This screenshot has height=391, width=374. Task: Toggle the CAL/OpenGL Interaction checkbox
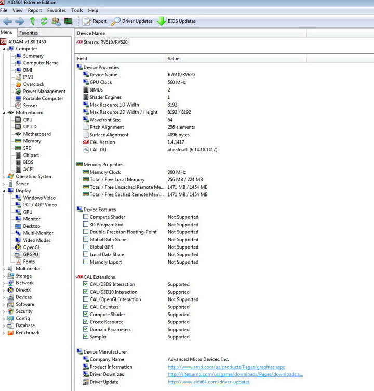[86, 299]
